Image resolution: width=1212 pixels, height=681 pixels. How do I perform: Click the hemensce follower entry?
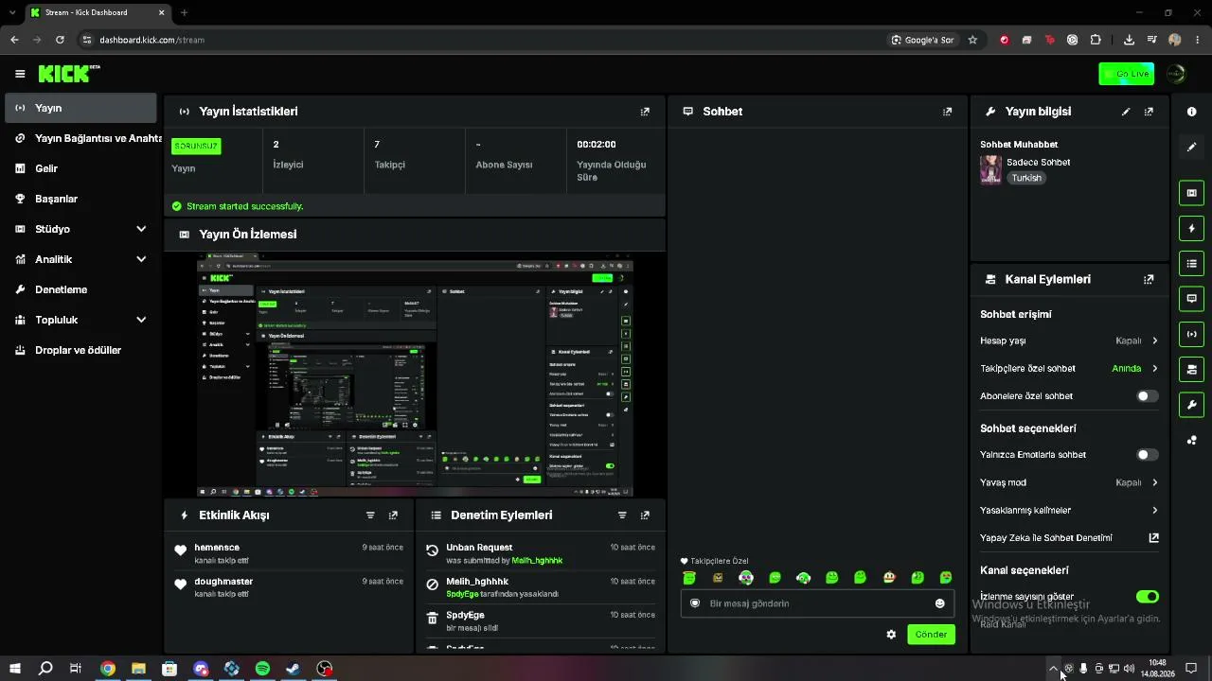point(289,553)
